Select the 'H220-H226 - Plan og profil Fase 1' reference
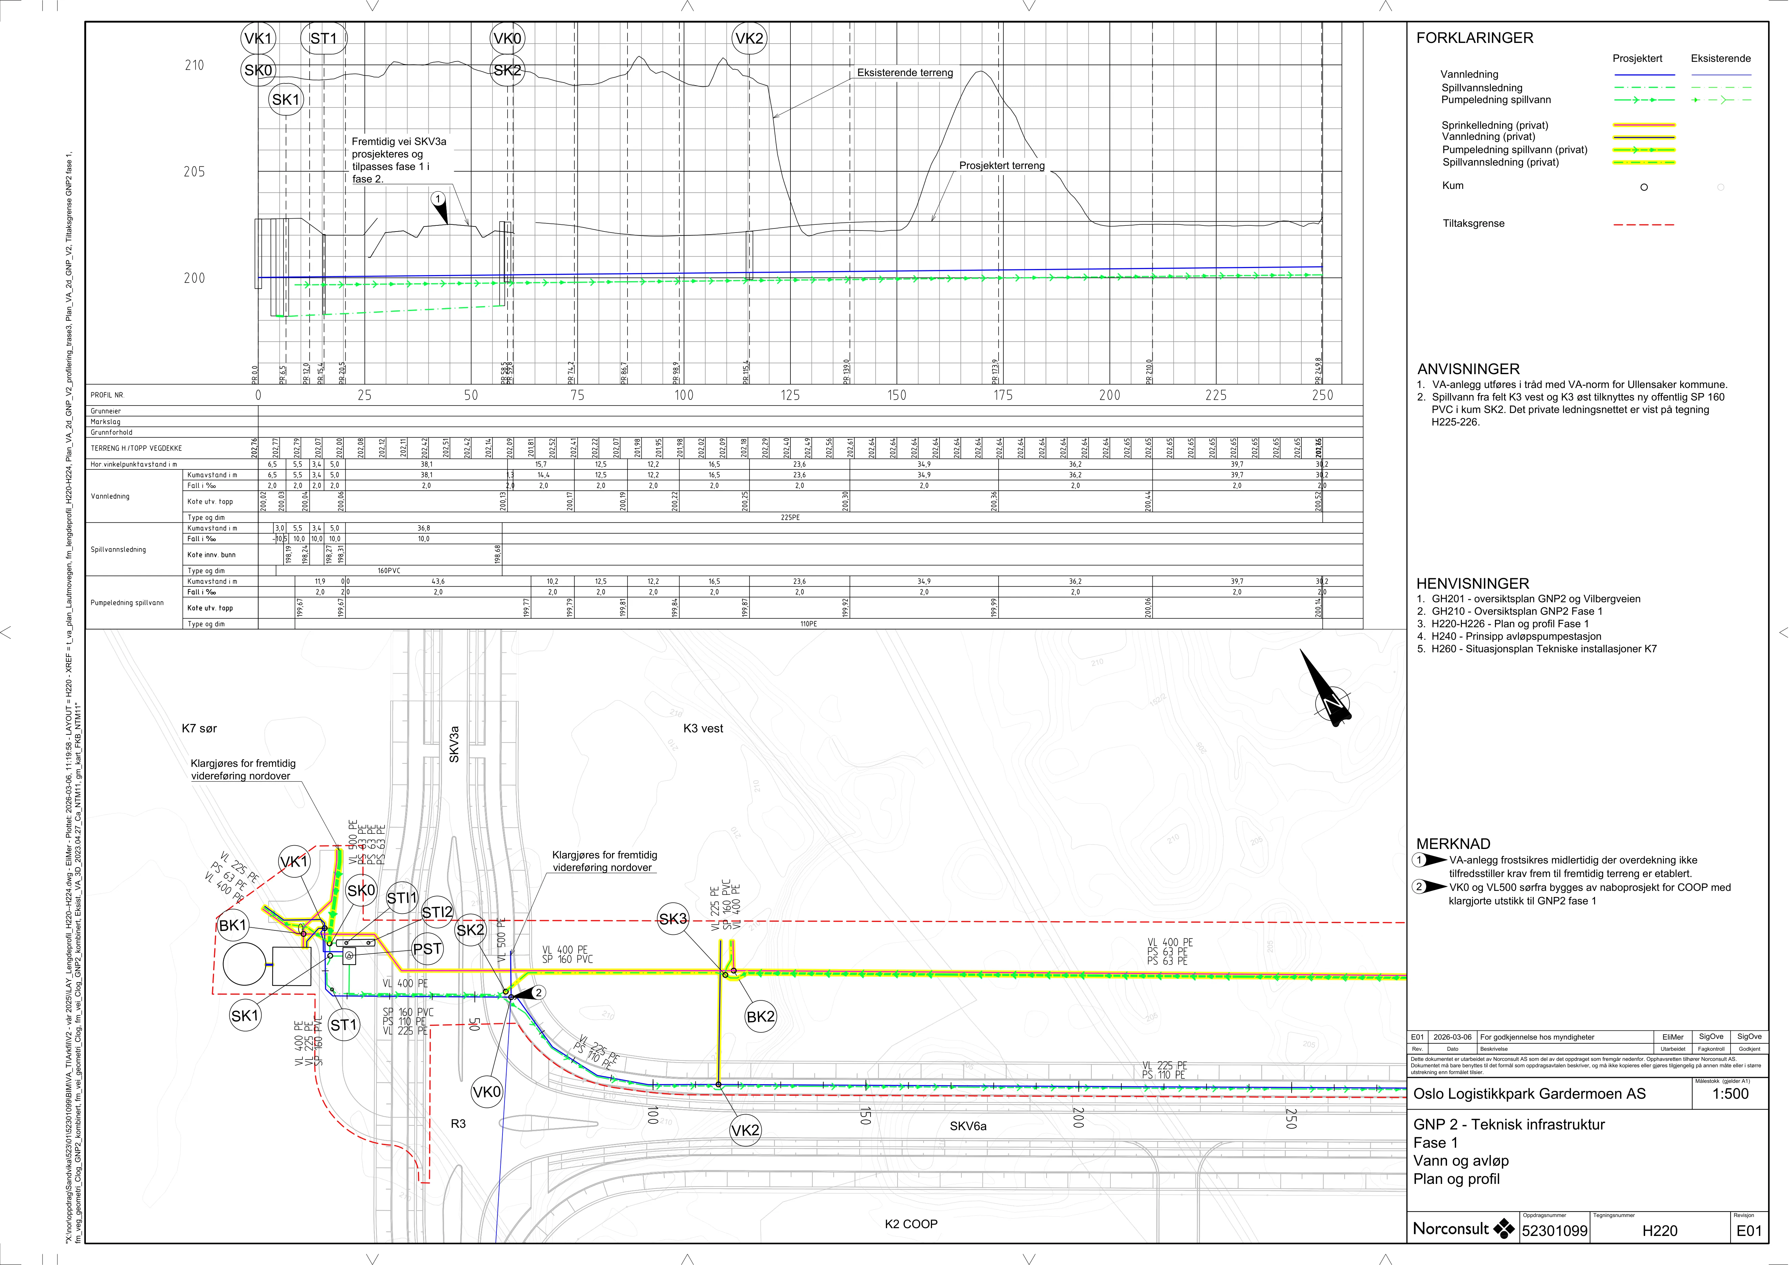The image size is (1789, 1265). point(1510,624)
